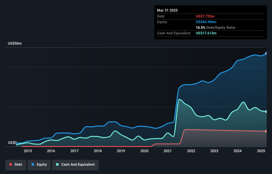Click the 2019 x-axis label
272x174 pixels.
(121, 151)
